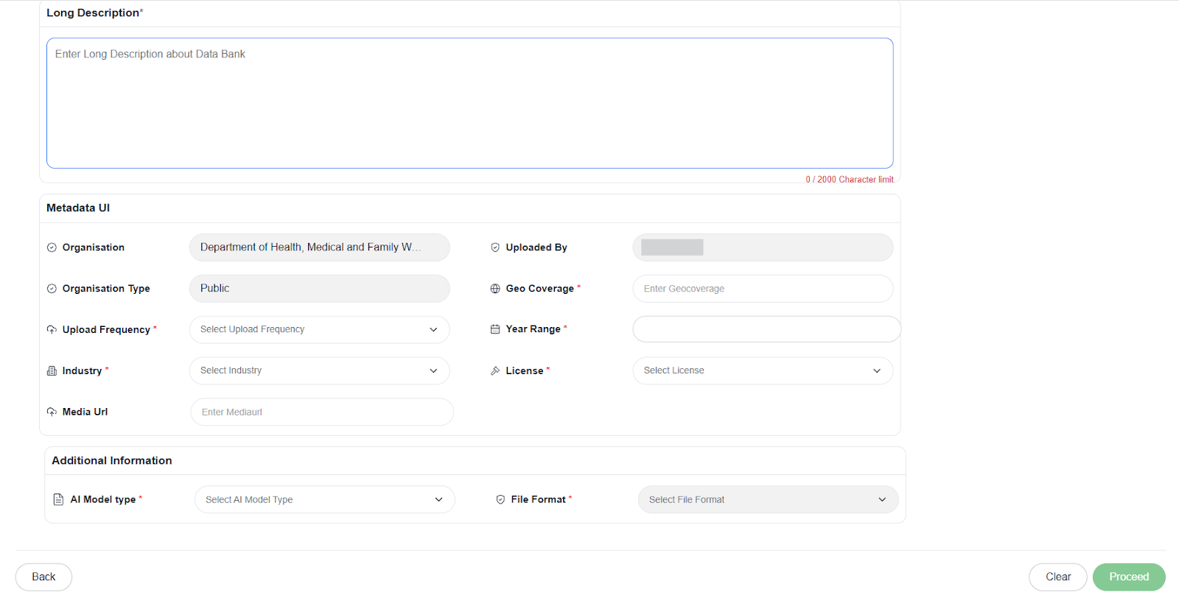Image resolution: width=1179 pixels, height=601 pixels.
Task: Click the License label icon
Action: coord(495,371)
